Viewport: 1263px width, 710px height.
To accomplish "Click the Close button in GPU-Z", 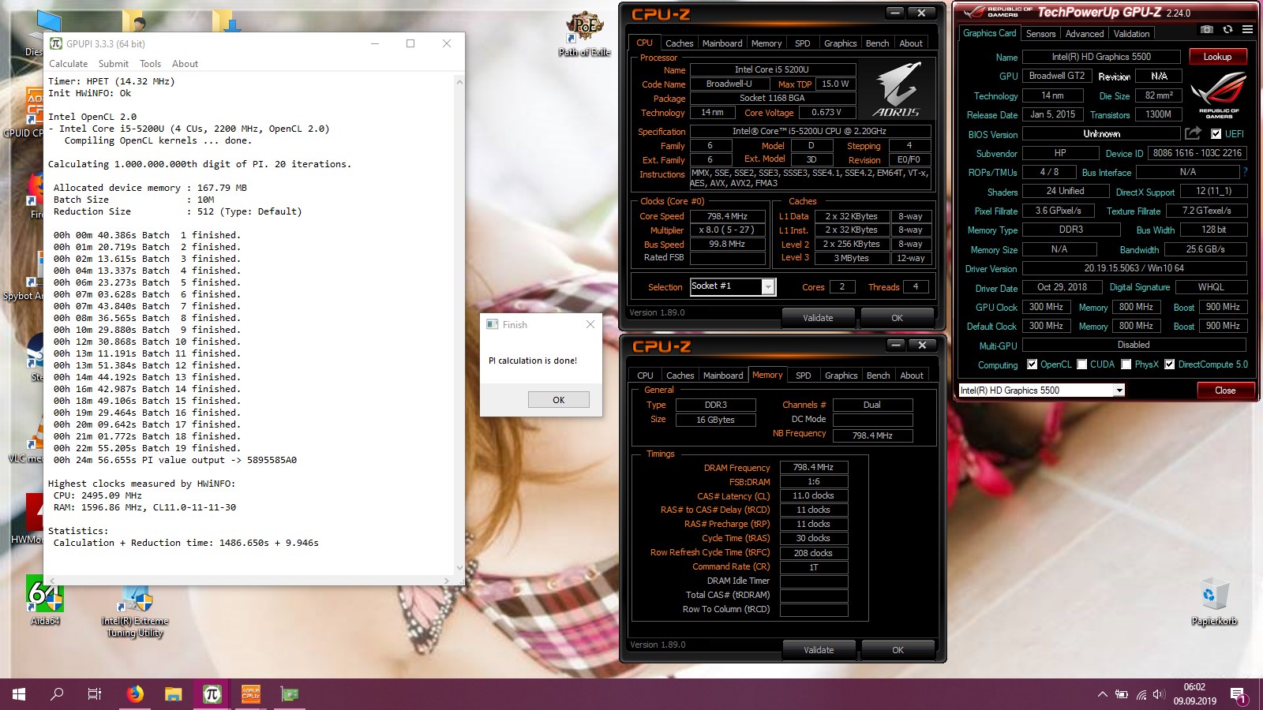I will point(1224,390).
